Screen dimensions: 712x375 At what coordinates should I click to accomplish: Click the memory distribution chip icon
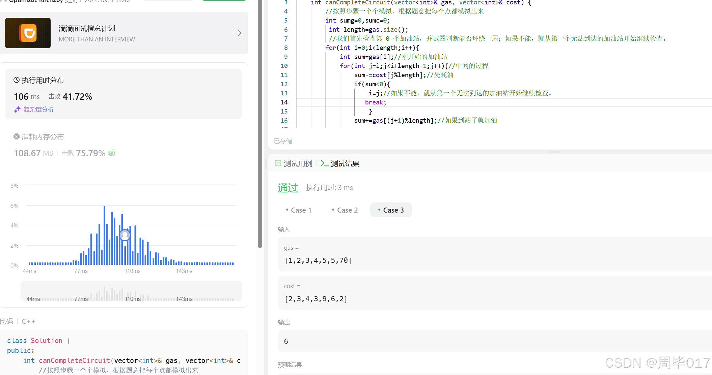coord(17,137)
